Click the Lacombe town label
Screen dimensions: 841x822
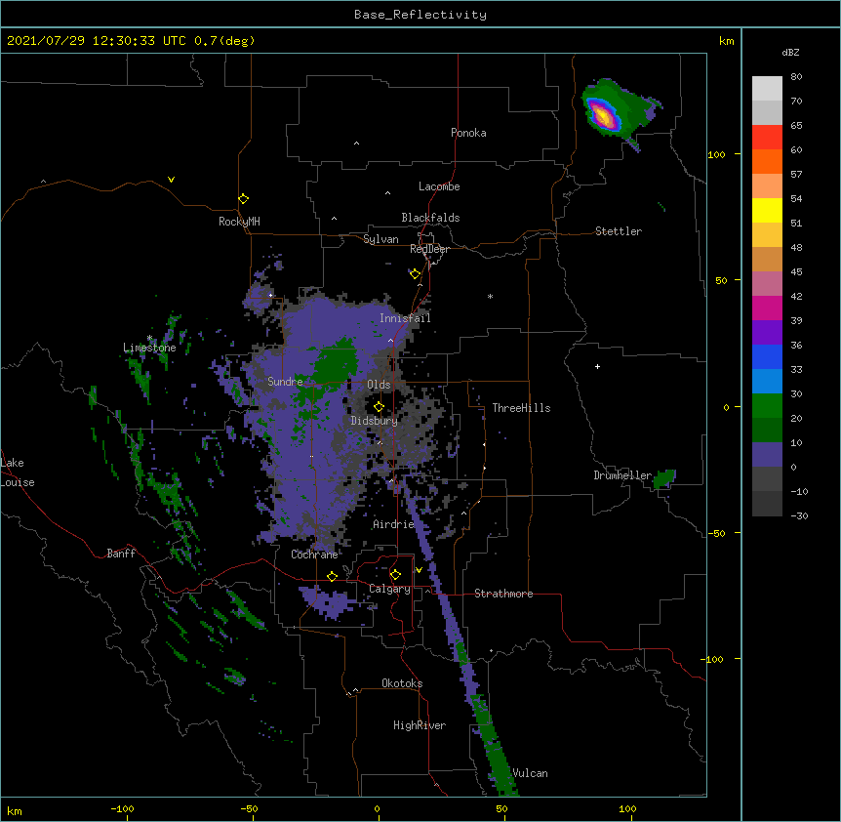pyautogui.click(x=439, y=186)
